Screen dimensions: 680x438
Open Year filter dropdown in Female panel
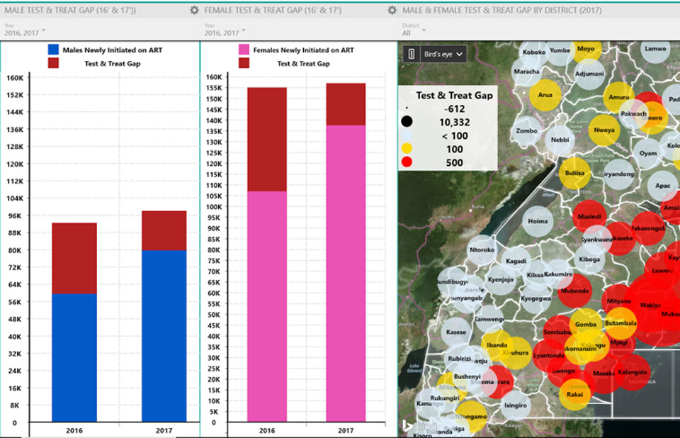click(225, 33)
